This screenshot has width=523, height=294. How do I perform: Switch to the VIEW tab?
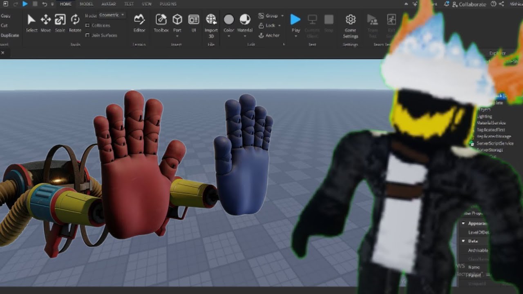(147, 4)
